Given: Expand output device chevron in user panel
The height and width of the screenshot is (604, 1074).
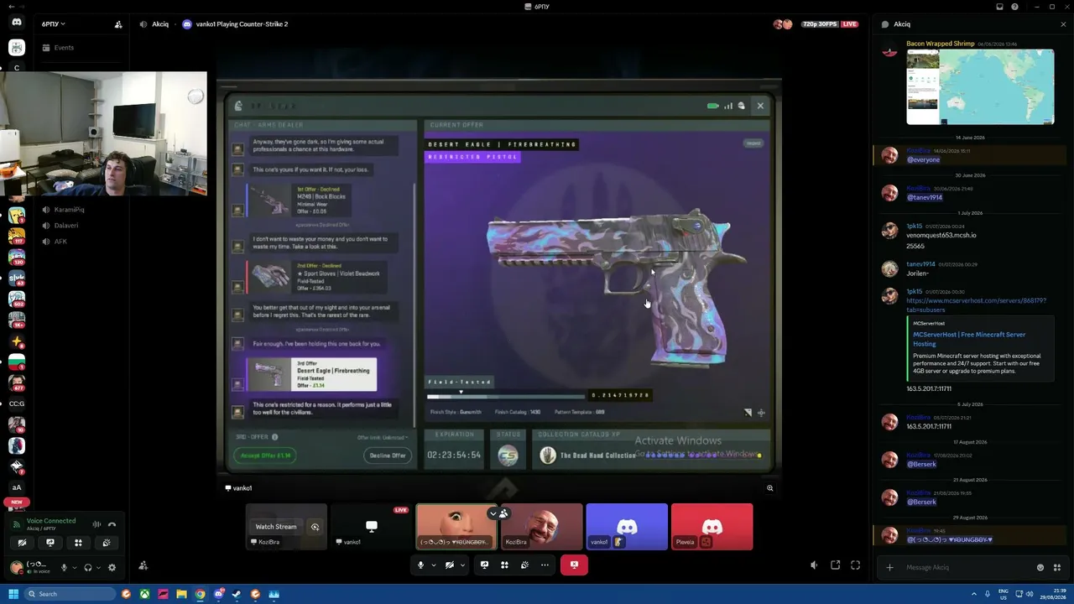Looking at the screenshot, I should coord(99,568).
